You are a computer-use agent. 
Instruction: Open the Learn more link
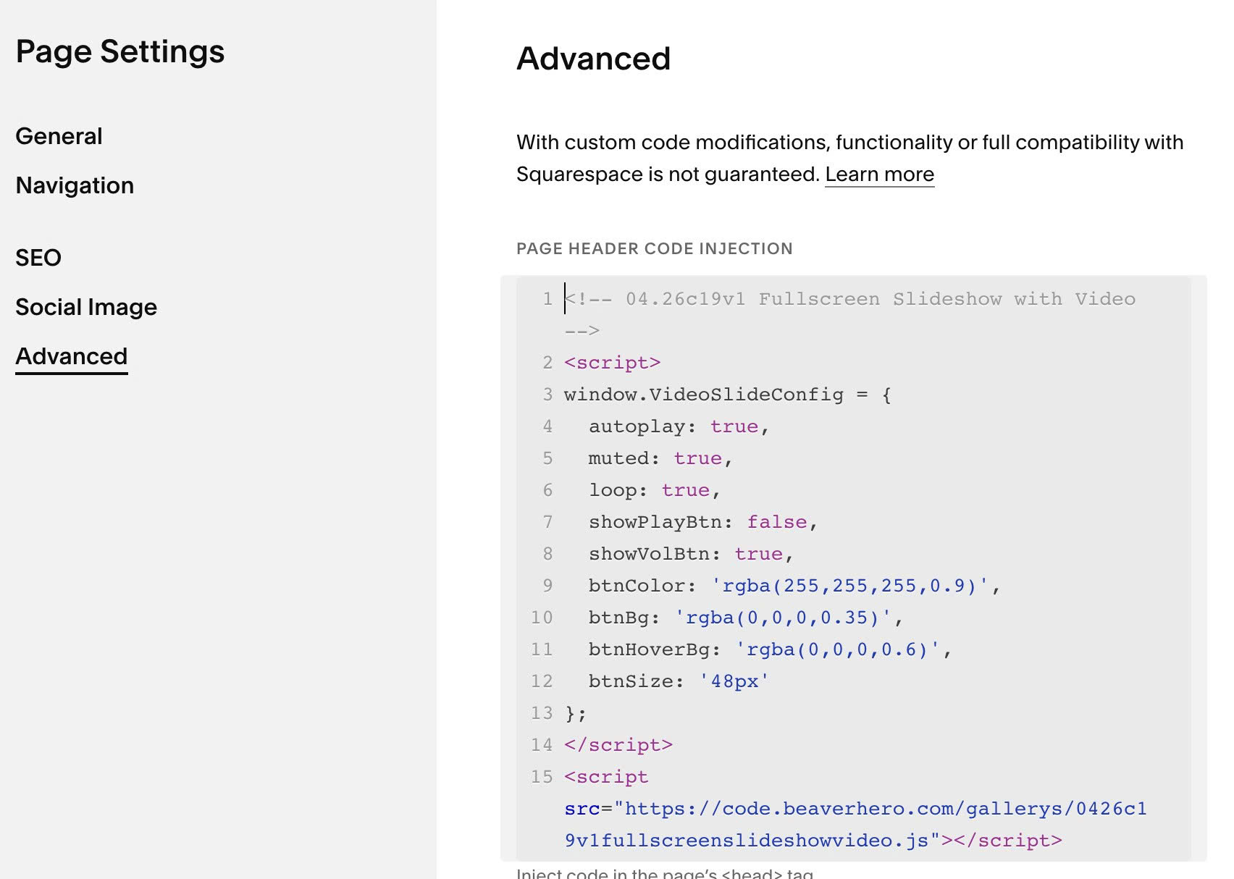pos(879,174)
